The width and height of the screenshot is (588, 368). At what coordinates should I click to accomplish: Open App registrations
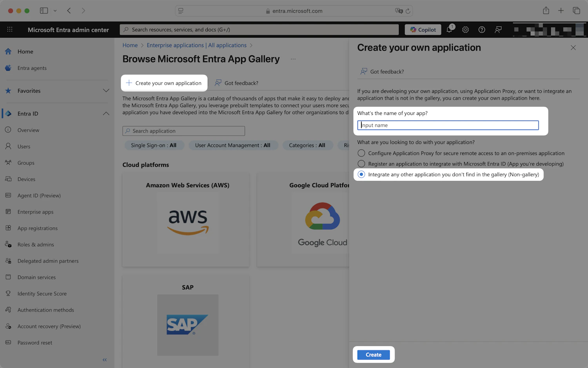click(37, 228)
